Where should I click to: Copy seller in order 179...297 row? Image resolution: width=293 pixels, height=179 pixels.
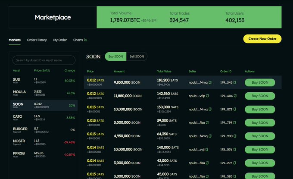tap(207, 163)
